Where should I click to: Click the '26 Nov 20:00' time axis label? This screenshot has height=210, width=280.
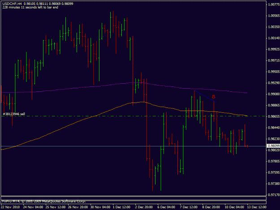tap(78, 207)
